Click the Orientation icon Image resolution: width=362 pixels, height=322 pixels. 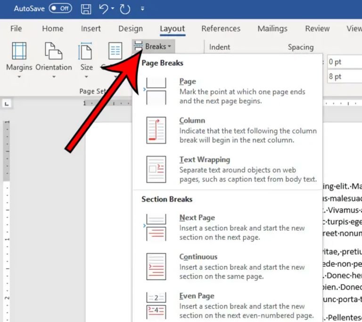click(x=54, y=51)
